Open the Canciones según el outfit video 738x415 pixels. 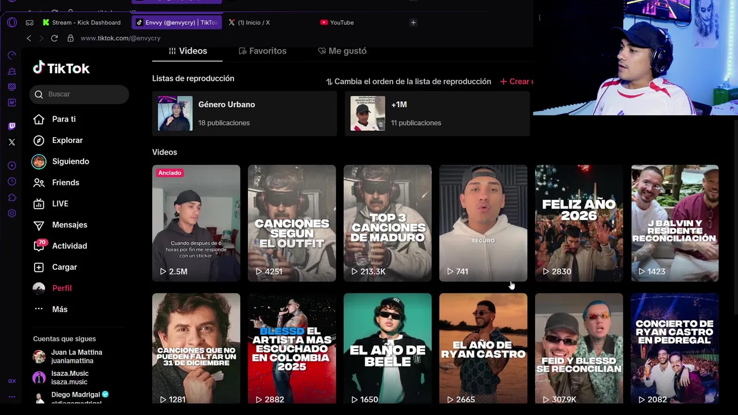(292, 224)
